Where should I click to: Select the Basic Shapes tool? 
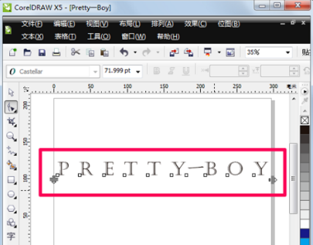pyautogui.click(x=12, y=223)
